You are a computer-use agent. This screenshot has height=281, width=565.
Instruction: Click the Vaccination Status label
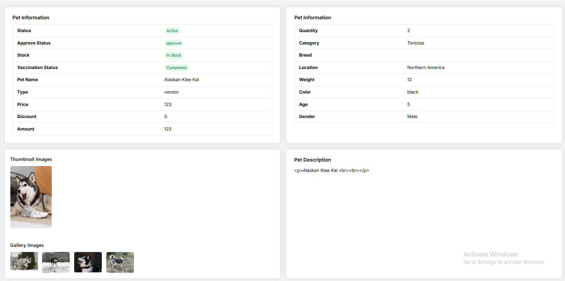click(37, 68)
